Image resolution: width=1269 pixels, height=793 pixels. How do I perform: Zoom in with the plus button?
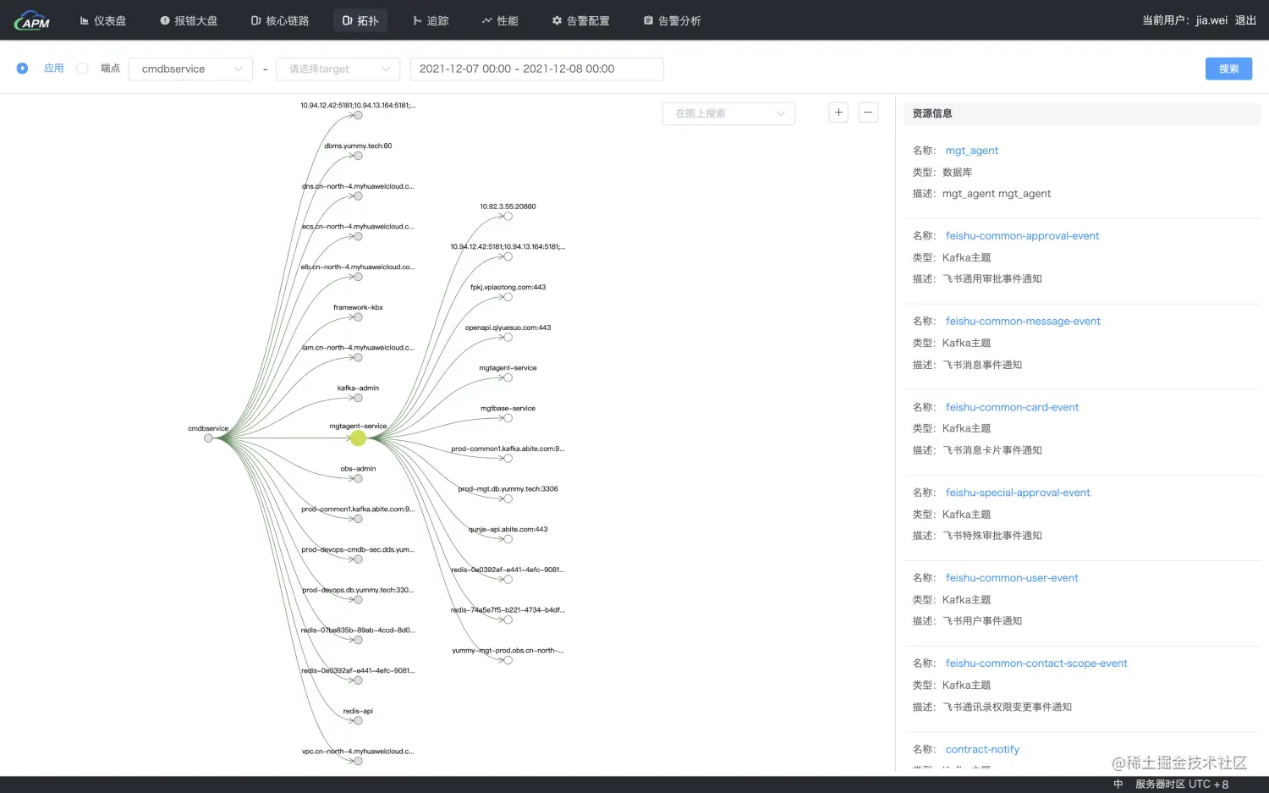[838, 113]
